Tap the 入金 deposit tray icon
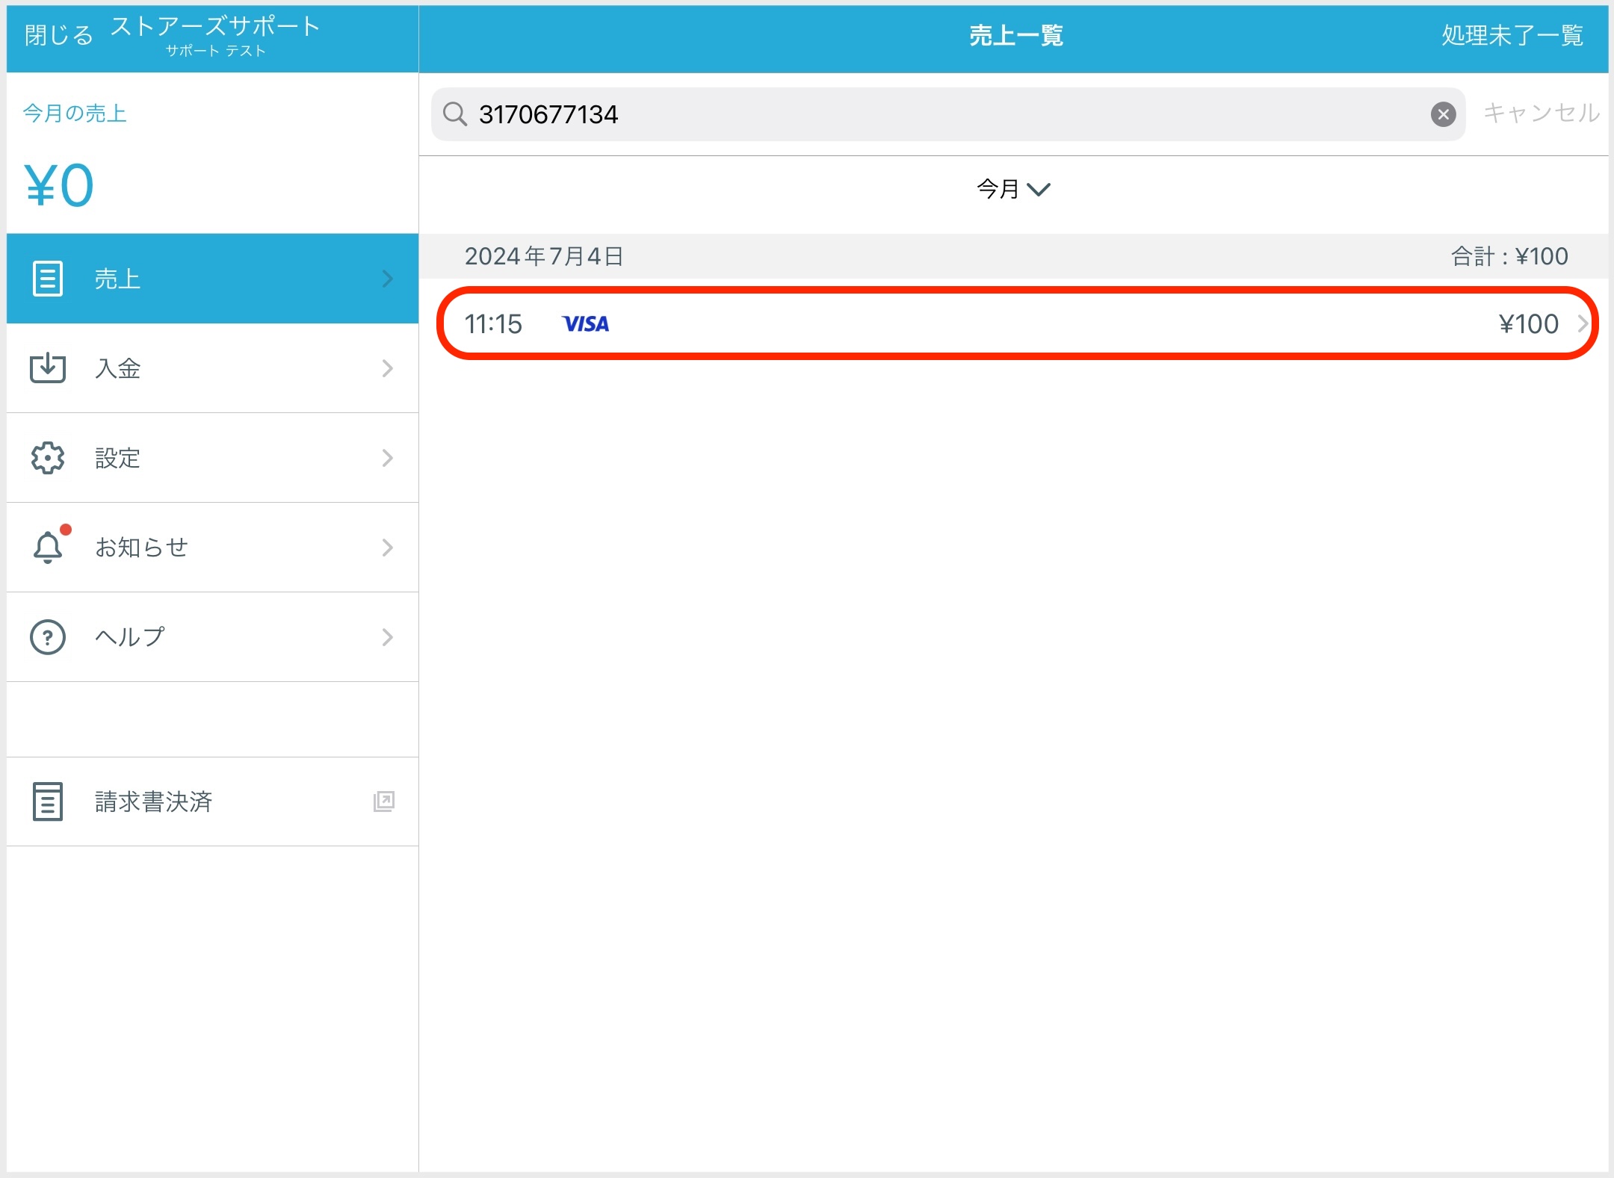The image size is (1614, 1178). click(x=48, y=368)
